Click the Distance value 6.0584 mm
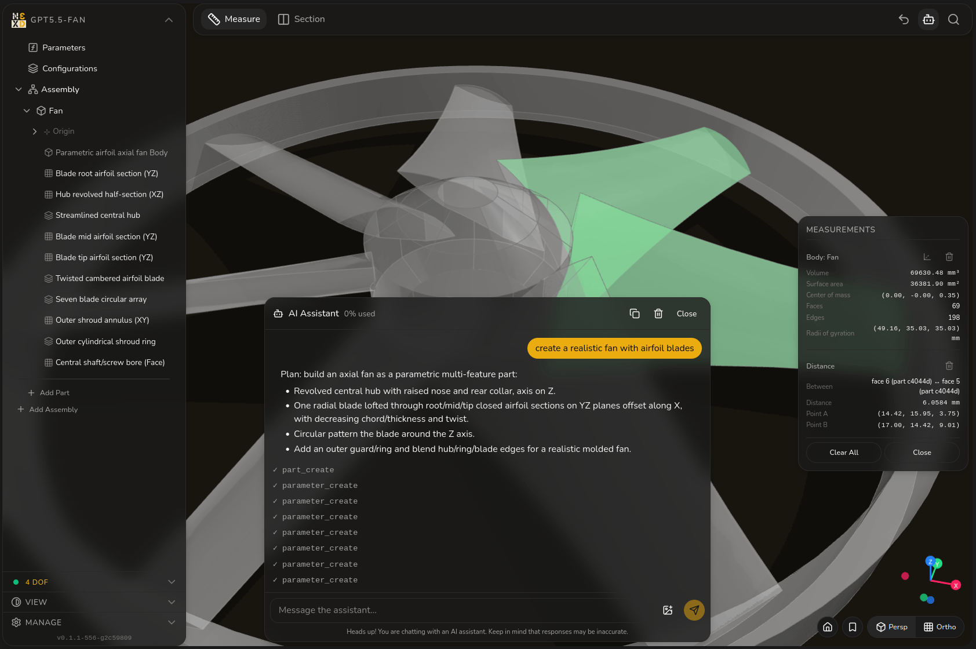Screen dimensions: 976x649 [x=941, y=403]
